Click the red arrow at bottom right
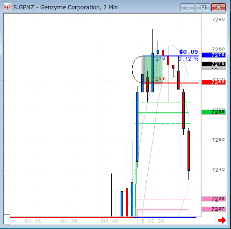Viewport: 231px width, 229px height. [222, 220]
